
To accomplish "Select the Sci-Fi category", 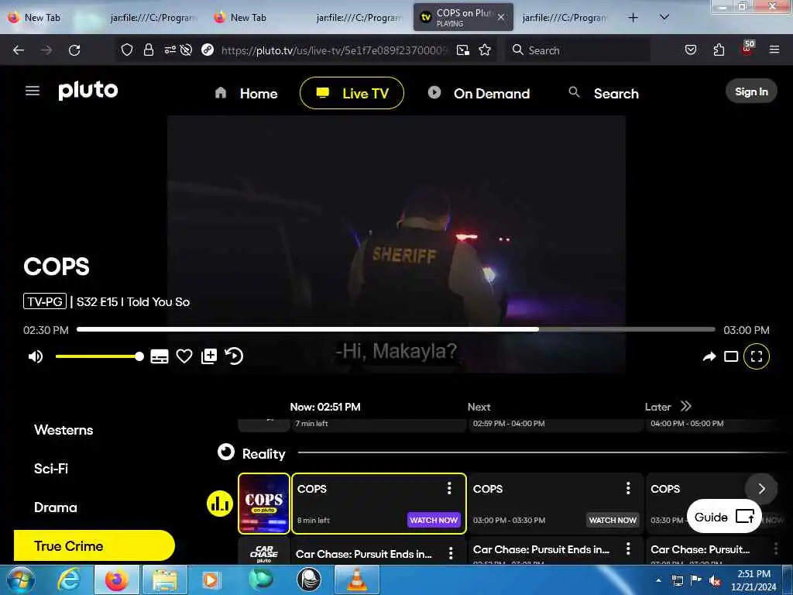I will point(51,469).
